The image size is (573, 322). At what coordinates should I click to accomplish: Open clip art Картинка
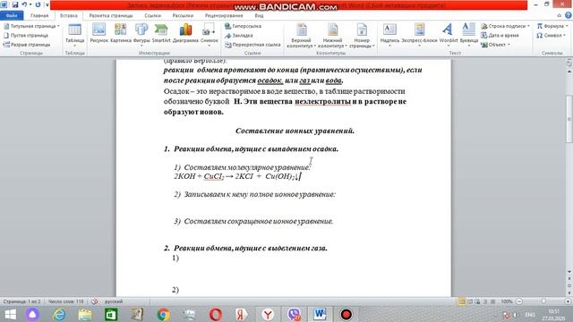[121, 34]
